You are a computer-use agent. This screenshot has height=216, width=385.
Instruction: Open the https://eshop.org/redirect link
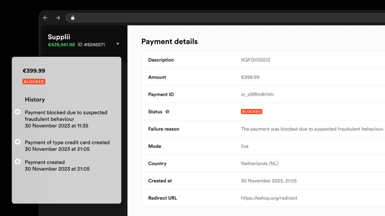tap(269, 198)
